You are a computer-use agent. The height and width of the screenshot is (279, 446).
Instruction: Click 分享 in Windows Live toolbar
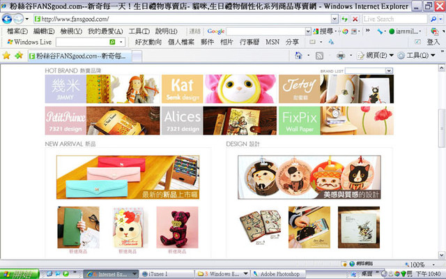pyautogui.click(x=292, y=42)
